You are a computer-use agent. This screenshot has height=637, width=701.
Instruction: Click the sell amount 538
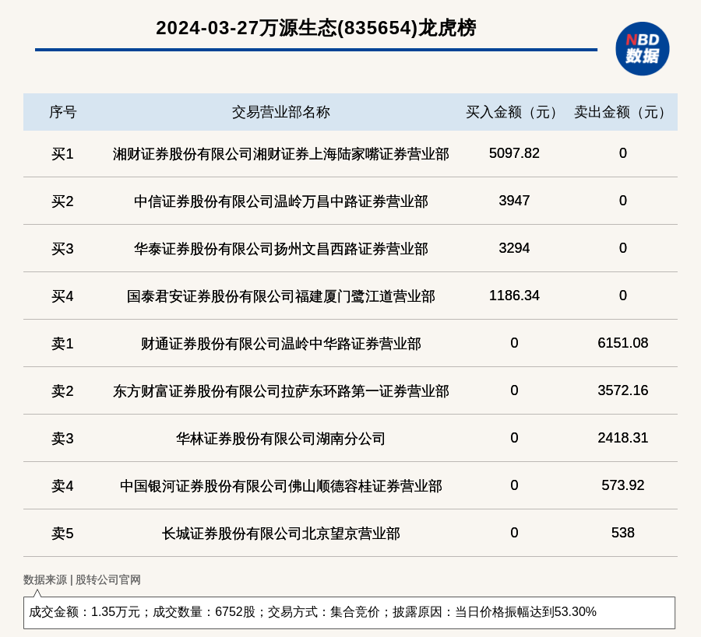point(623,533)
